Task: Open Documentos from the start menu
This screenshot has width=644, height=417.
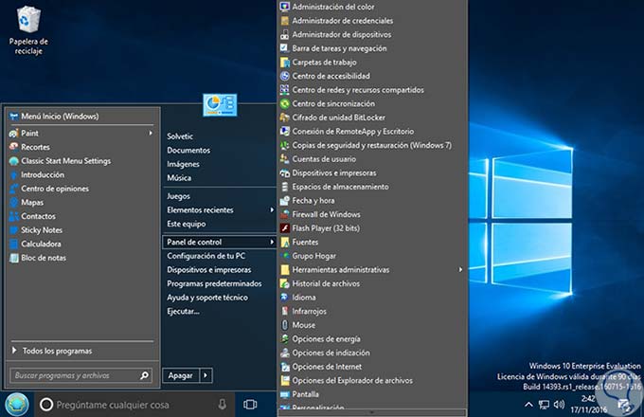Action: 188,151
